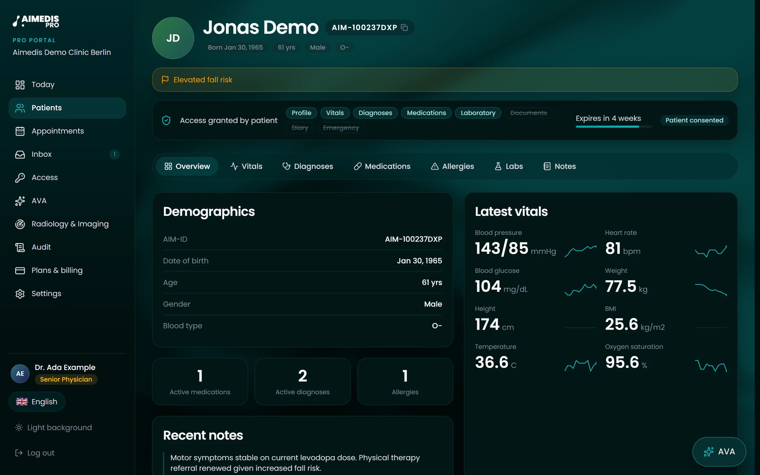Click the Laboratory access scope chip
Image resolution: width=760 pixels, height=475 pixels.
(x=478, y=113)
